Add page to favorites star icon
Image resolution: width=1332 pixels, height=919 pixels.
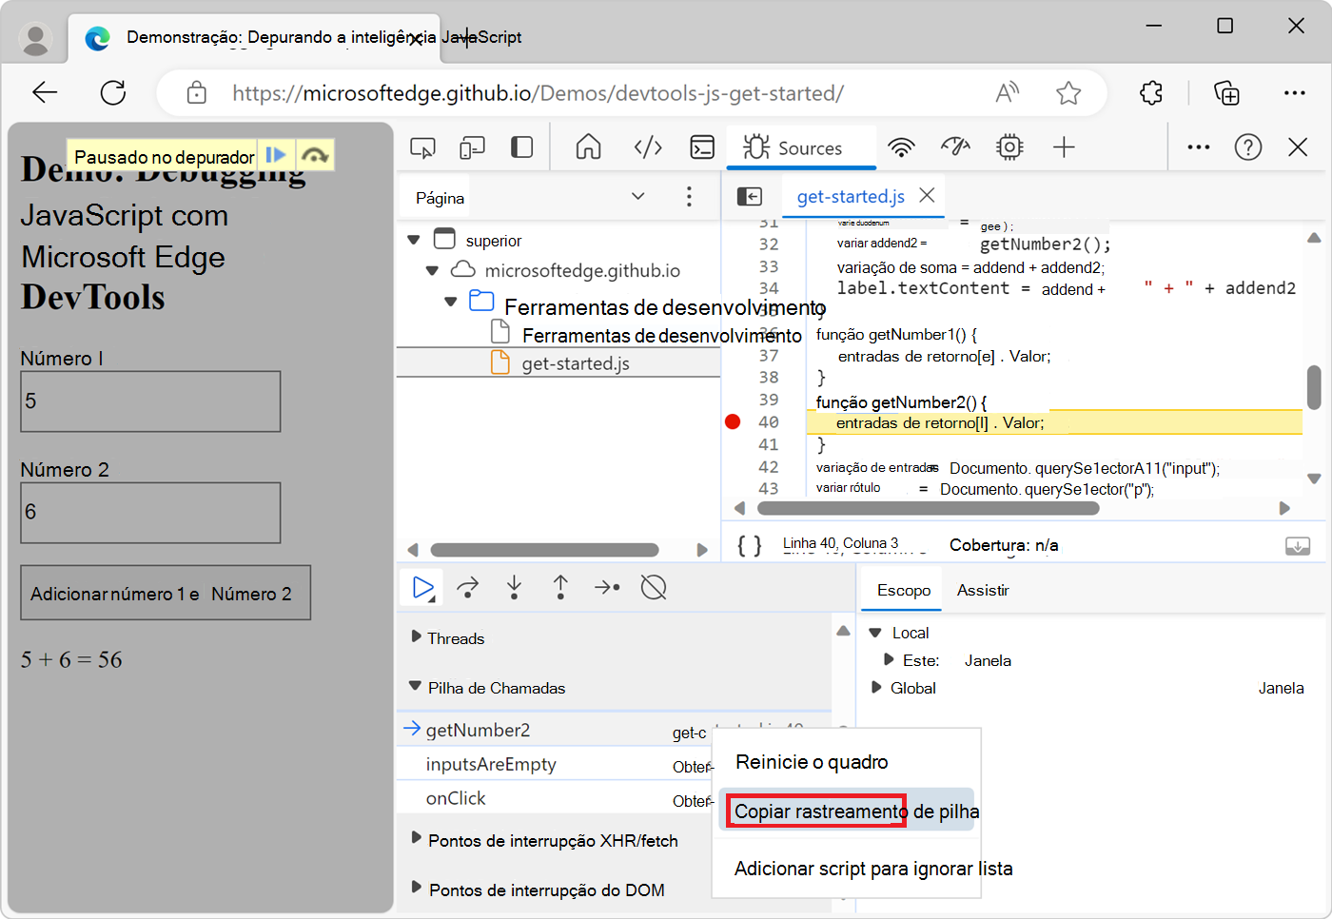click(1068, 92)
